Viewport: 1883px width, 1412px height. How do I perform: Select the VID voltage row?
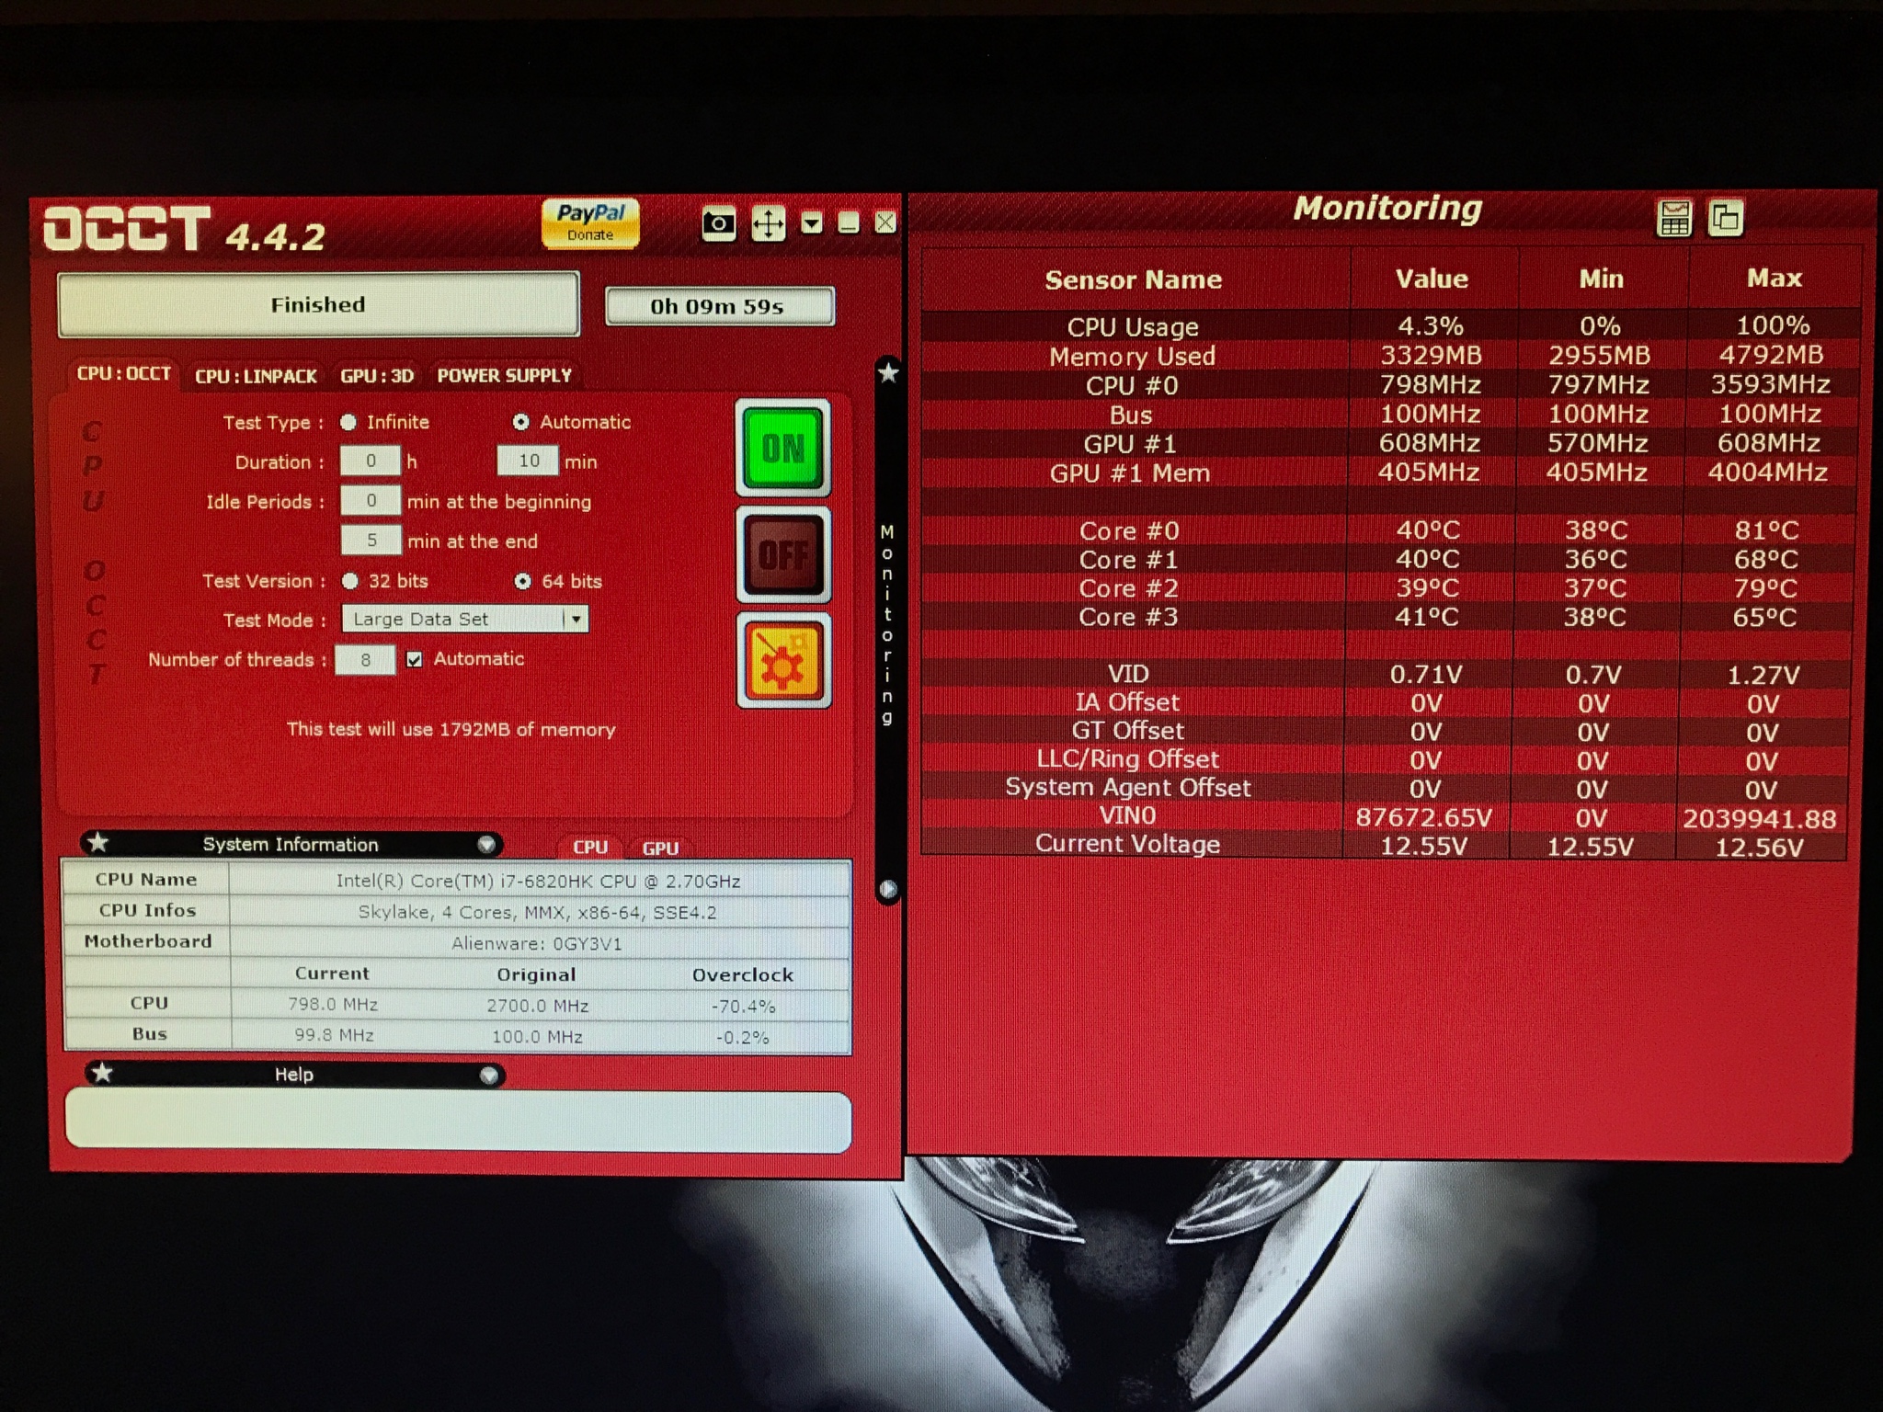click(x=1386, y=674)
